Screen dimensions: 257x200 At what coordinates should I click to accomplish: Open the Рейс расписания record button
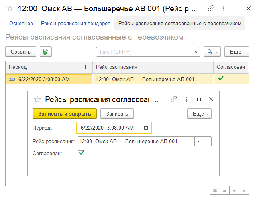[x=208, y=141]
